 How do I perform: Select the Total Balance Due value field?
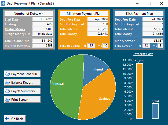pyautogui.click(x=42, y=41)
